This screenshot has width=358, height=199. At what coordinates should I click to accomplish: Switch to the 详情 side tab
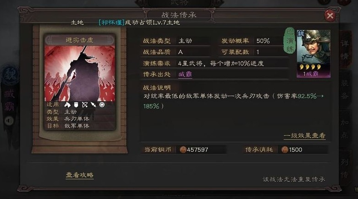[x=345, y=50]
